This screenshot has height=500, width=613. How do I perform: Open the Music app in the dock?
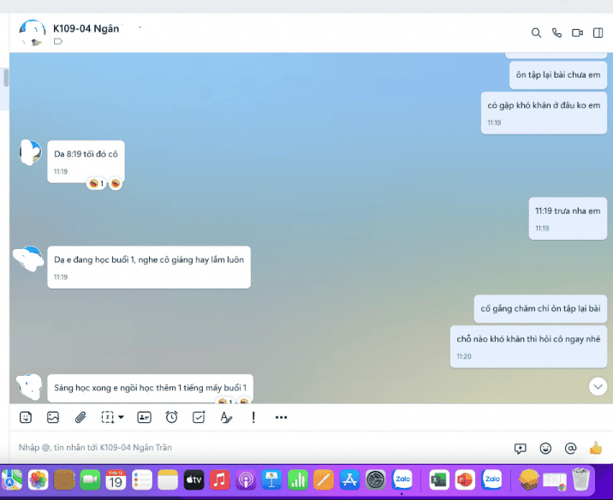click(220, 479)
